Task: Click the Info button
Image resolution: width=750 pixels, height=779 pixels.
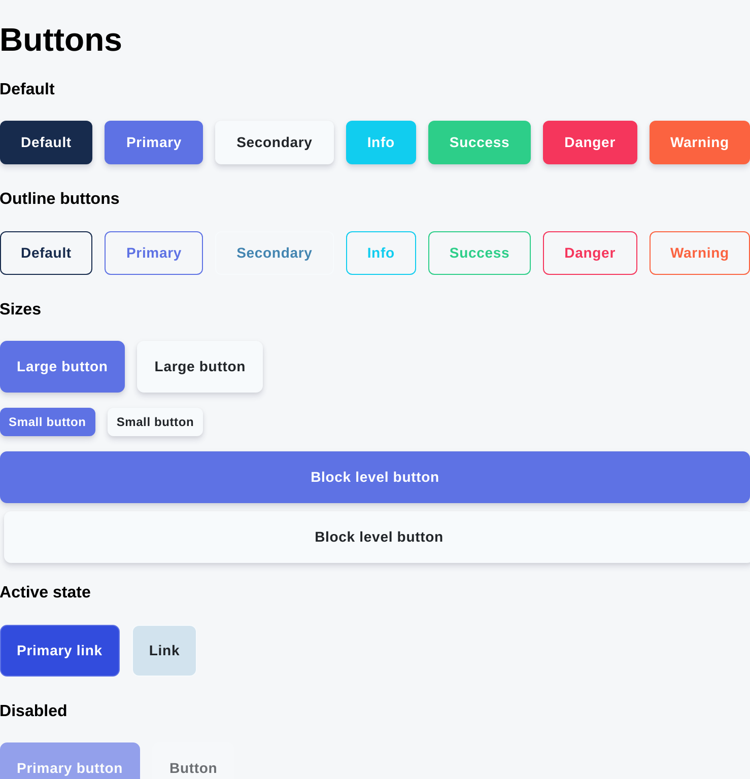Action: (381, 143)
